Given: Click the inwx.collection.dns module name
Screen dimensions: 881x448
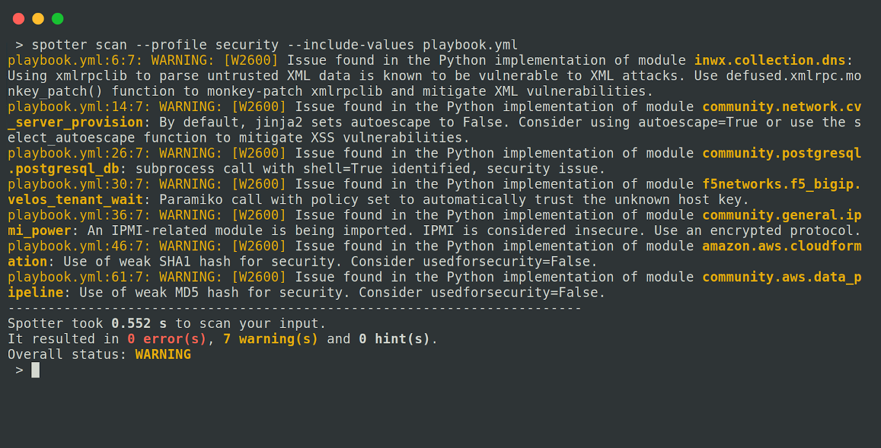Looking at the screenshot, I should 769,60.
